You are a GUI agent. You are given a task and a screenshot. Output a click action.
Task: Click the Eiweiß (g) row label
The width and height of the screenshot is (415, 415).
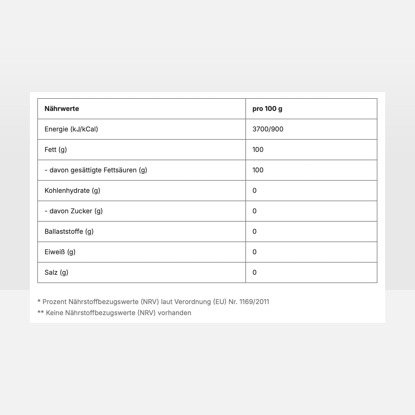coord(60,252)
